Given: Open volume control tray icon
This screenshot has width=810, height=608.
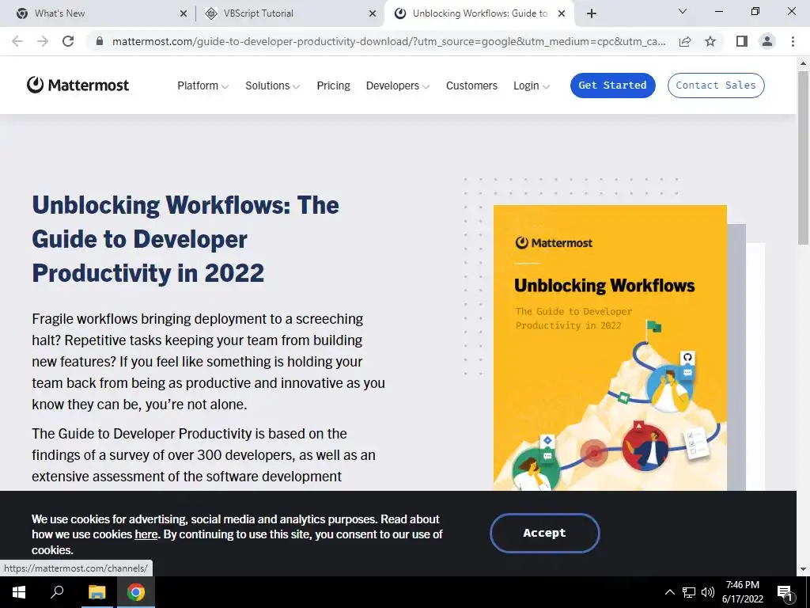Looking at the screenshot, I should click(x=708, y=592).
